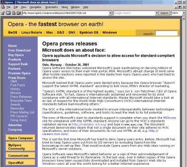Click the blue window icon beside the padlock

coord(8,13)
